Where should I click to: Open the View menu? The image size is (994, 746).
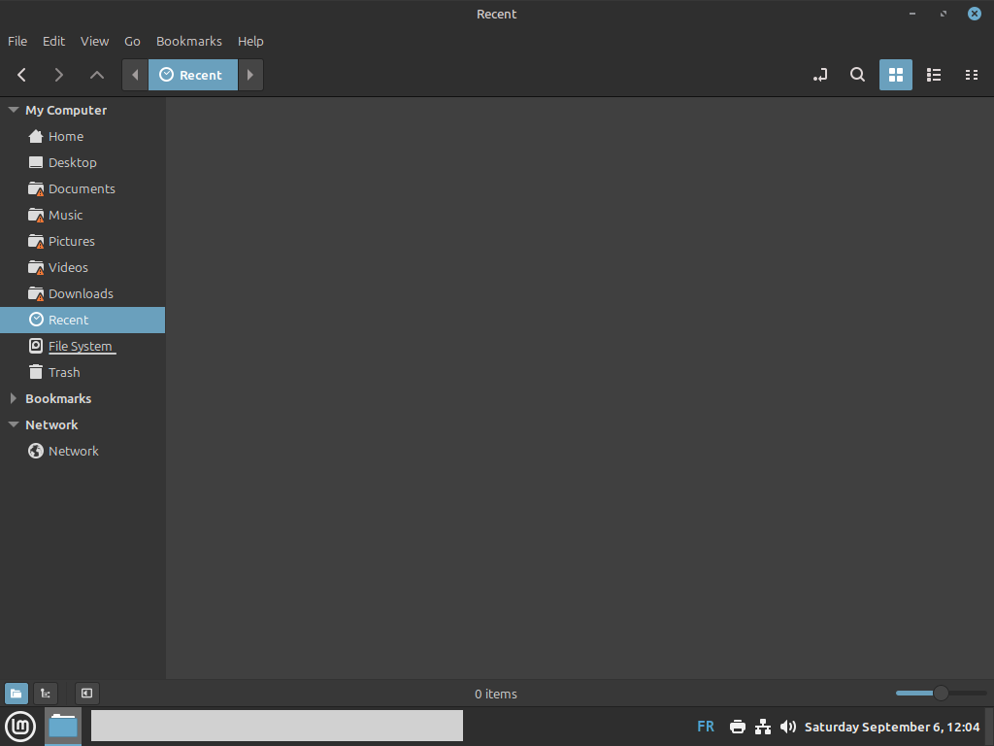(x=94, y=41)
